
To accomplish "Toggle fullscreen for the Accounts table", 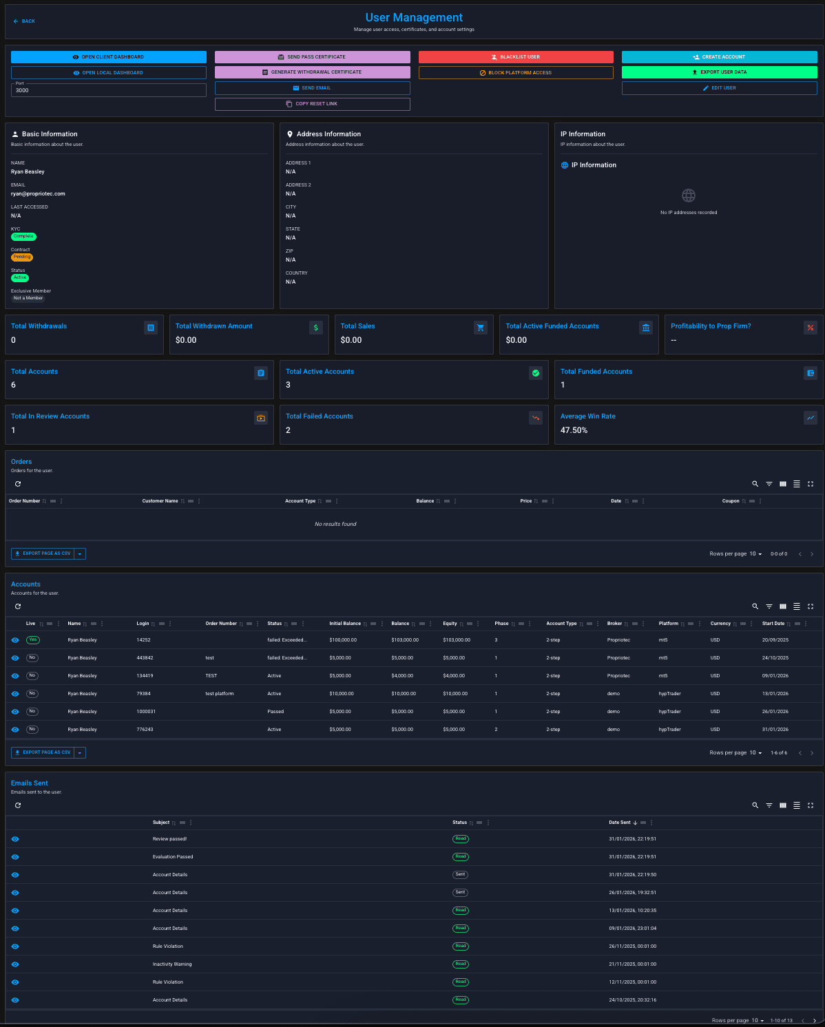I will point(811,606).
